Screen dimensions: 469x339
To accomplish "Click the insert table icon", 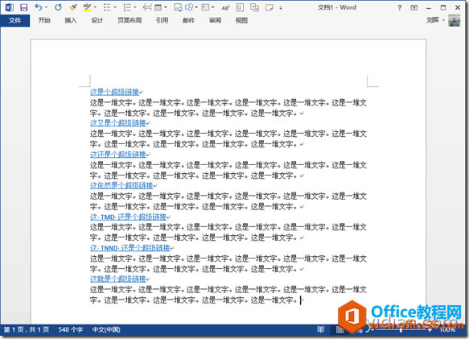I will click(158, 7).
